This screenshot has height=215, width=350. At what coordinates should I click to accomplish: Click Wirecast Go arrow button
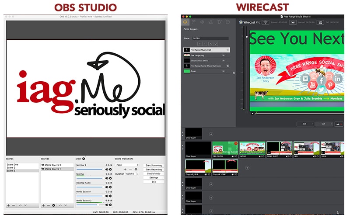point(339,124)
